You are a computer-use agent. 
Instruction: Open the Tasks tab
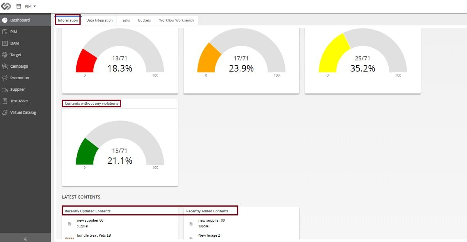(x=125, y=20)
